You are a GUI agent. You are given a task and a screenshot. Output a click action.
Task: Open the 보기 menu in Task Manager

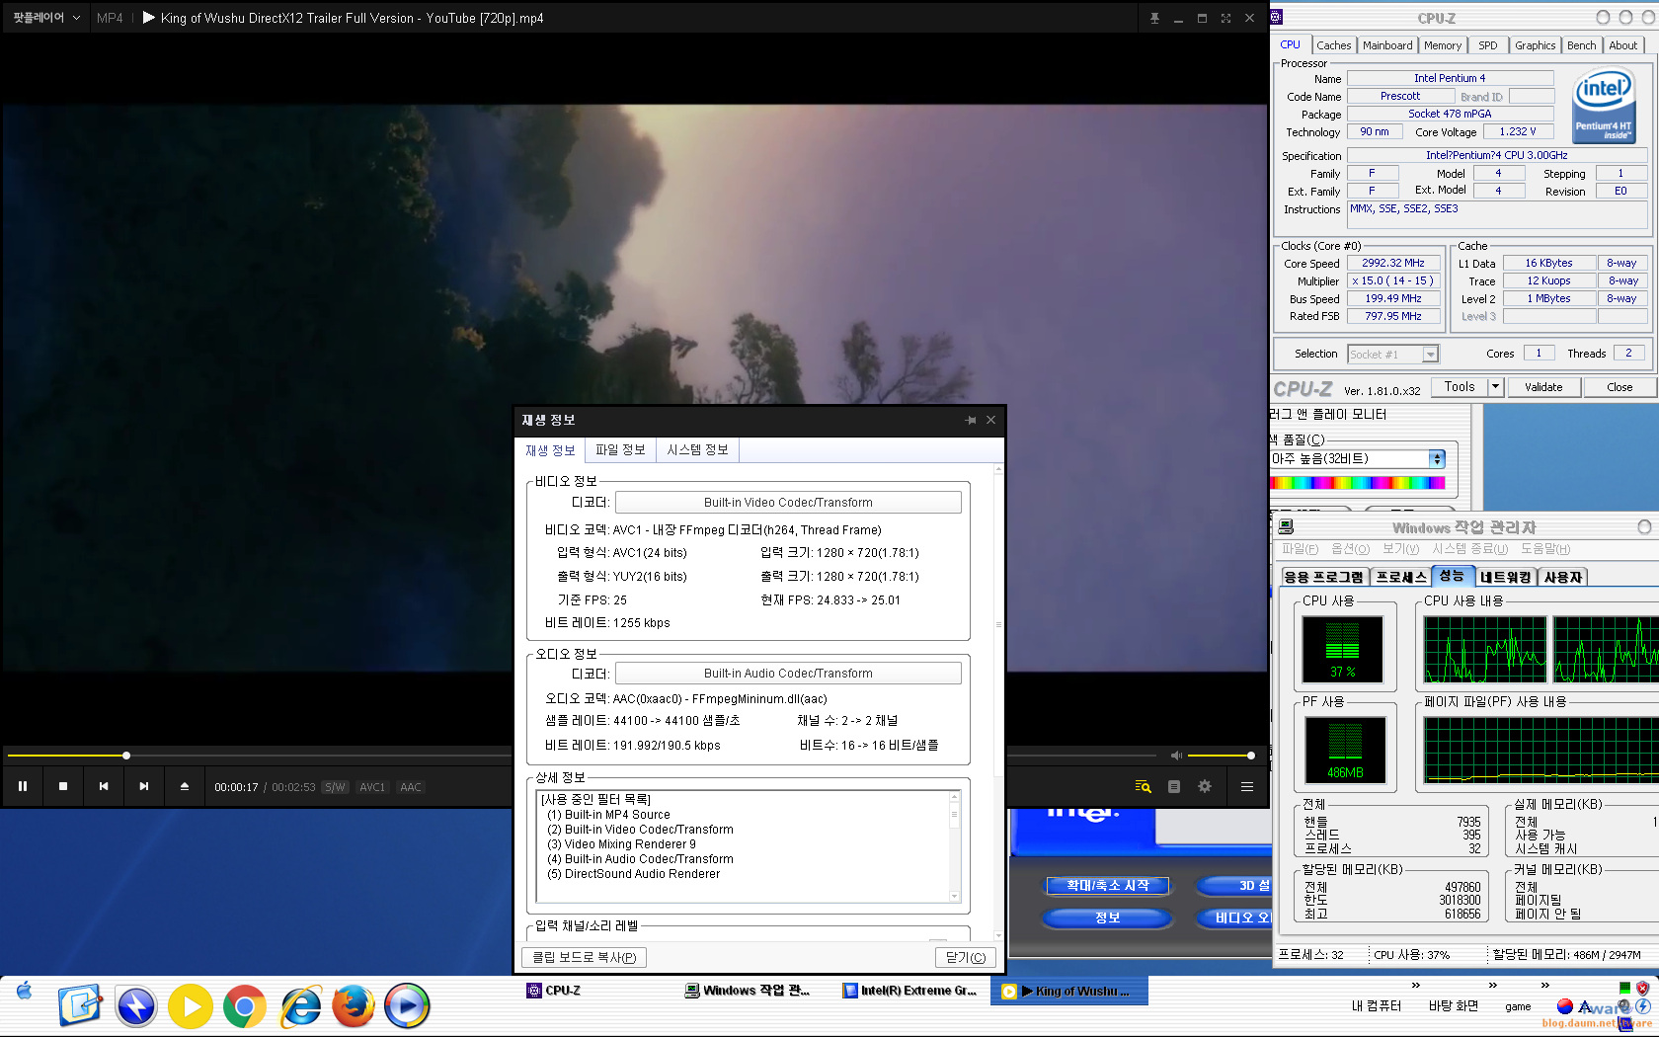[1400, 549]
